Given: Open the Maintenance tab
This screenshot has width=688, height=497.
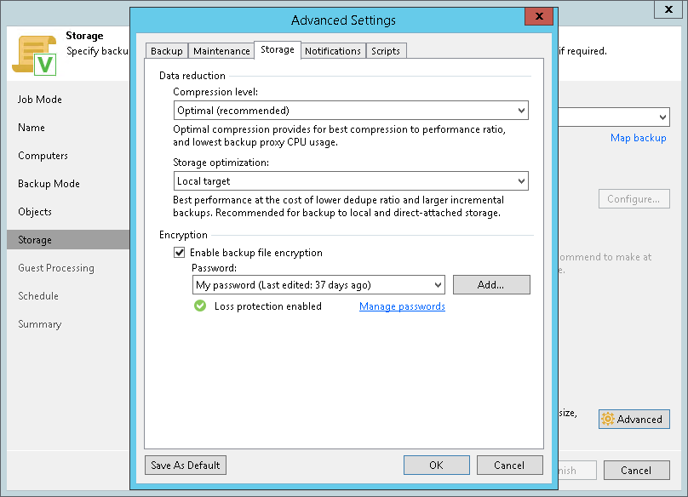Looking at the screenshot, I should click(221, 51).
